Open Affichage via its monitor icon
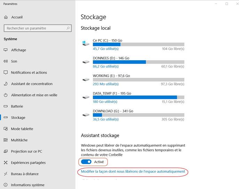Viewport: 239px width, 189px height. click(x=6, y=50)
